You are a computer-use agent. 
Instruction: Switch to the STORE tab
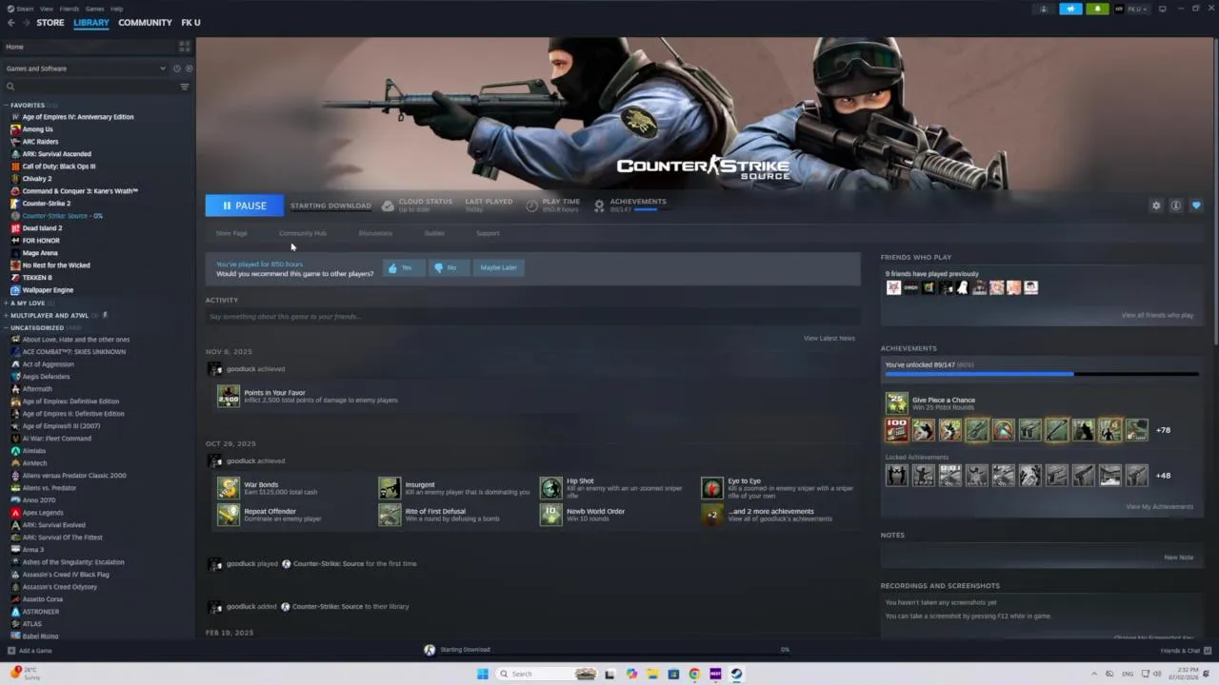[50, 22]
